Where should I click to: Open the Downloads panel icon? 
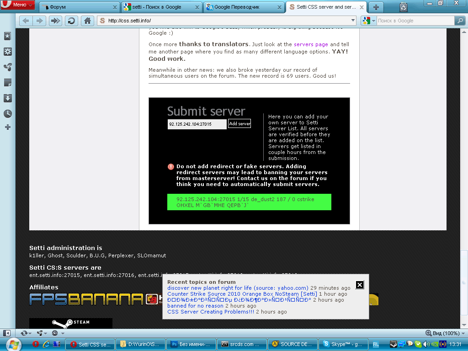point(7,98)
